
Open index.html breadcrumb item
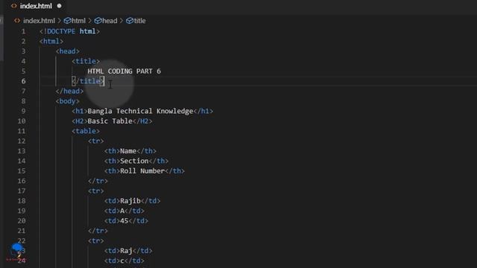click(39, 21)
